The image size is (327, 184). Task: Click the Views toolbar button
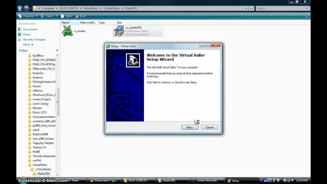pyautogui.click(x=47, y=16)
